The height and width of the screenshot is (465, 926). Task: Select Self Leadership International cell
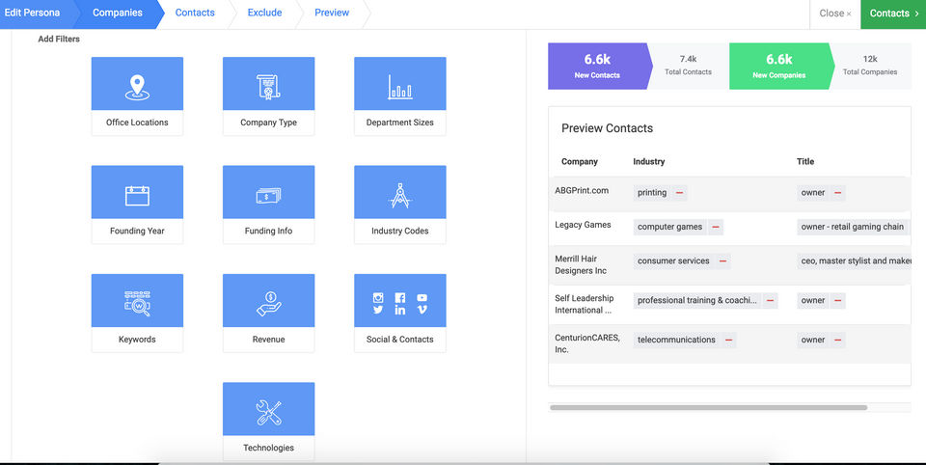[x=584, y=304]
